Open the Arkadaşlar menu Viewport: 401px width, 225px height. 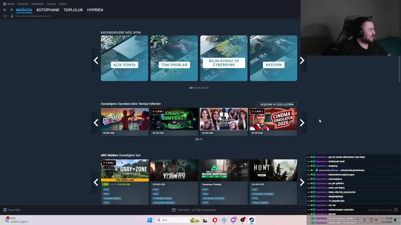[38, 4]
